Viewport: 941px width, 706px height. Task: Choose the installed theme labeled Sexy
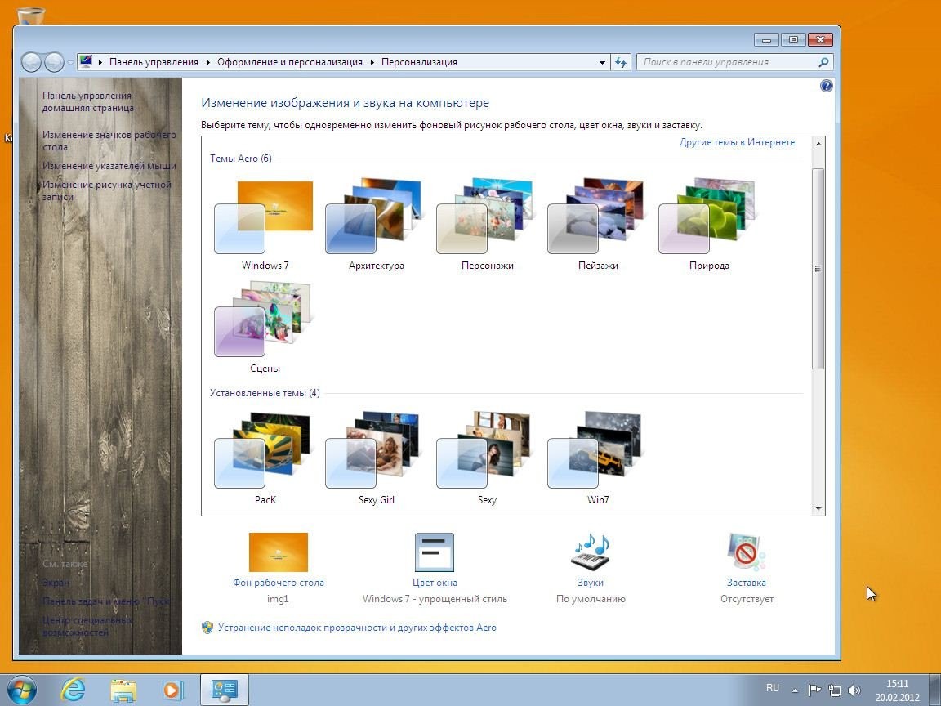(487, 459)
